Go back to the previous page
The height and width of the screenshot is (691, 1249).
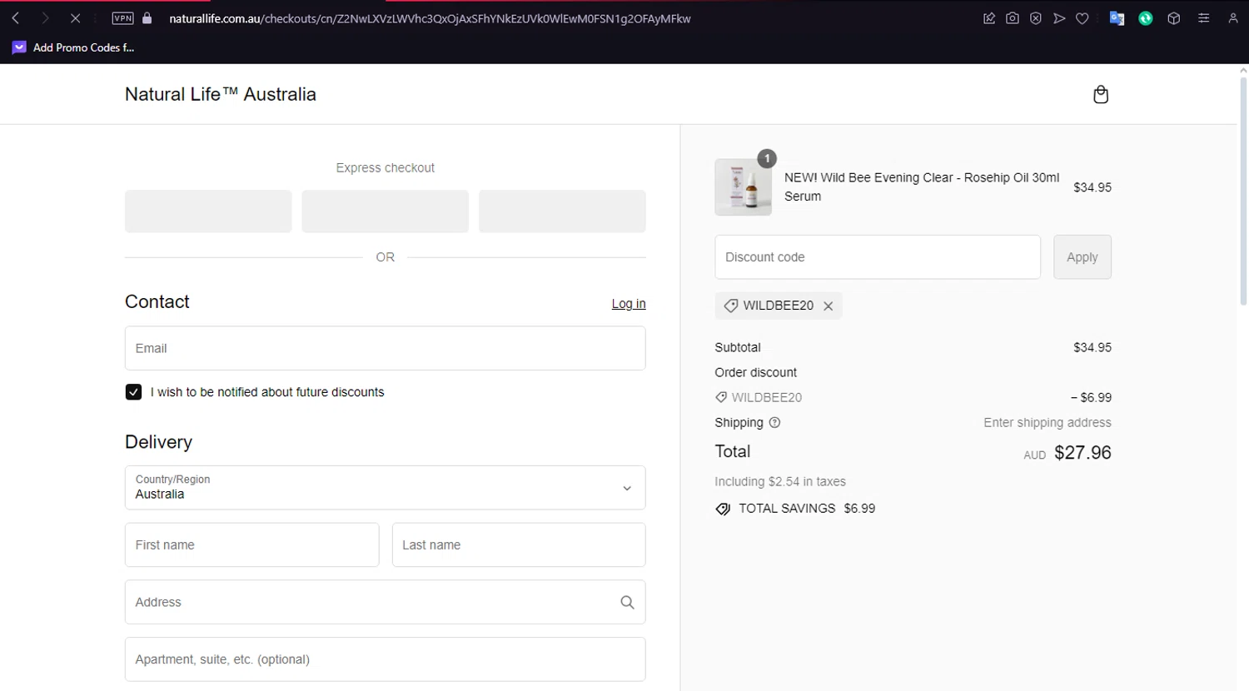(16, 18)
